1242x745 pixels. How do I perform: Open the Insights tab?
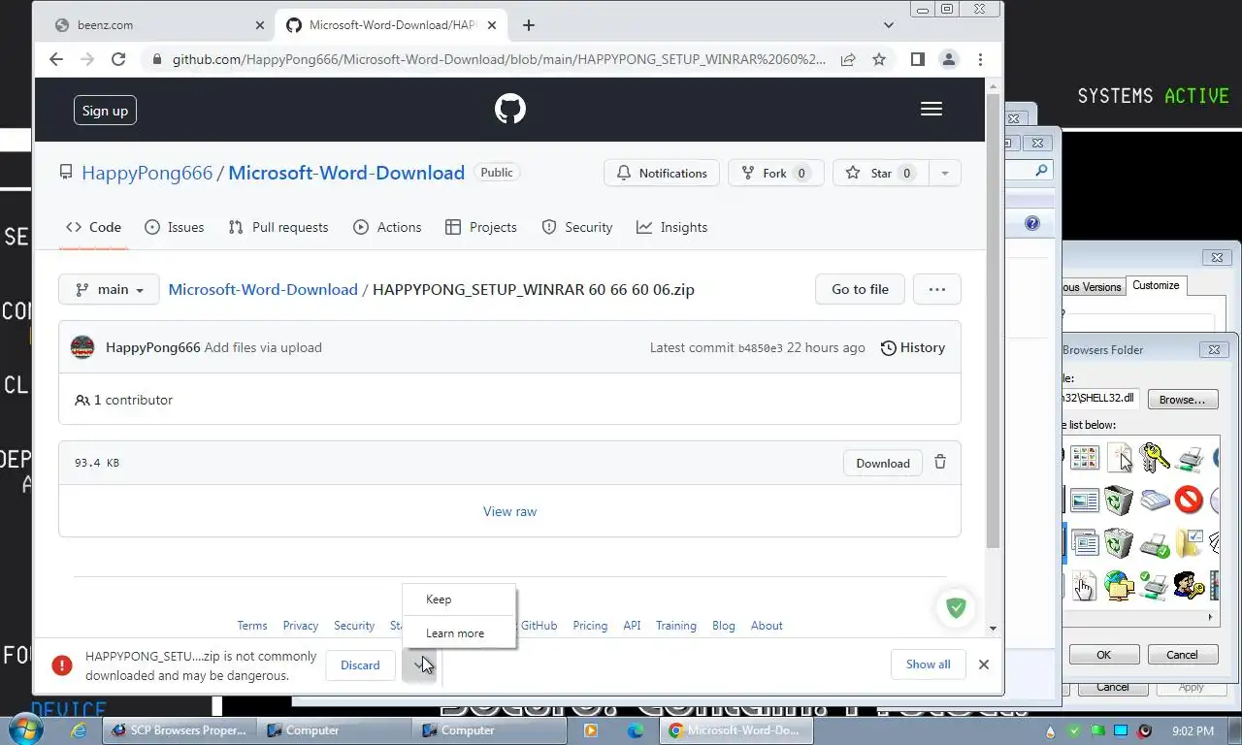[x=671, y=227]
